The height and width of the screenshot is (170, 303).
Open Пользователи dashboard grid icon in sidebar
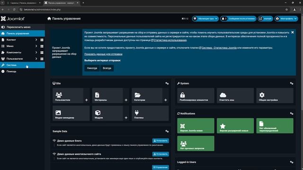point(42,59)
